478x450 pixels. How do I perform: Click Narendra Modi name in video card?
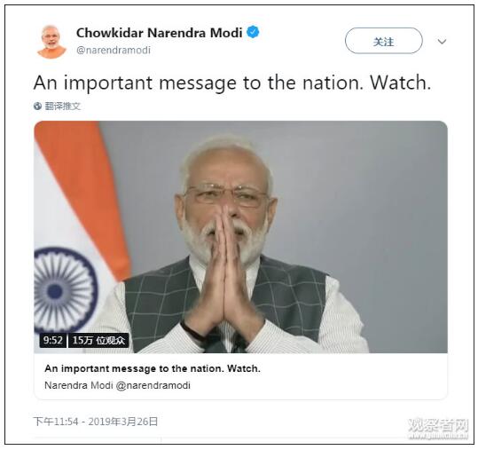pyautogui.click(x=79, y=385)
